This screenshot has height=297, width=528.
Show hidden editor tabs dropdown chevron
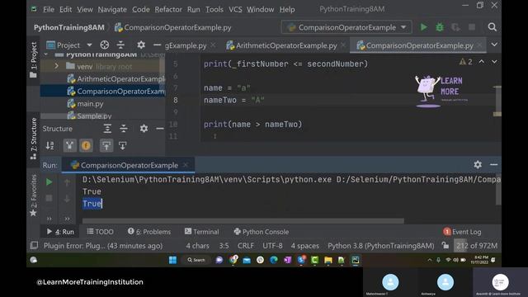click(494, 45)
